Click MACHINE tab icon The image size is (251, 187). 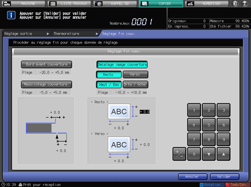click(x=7, y=3)
